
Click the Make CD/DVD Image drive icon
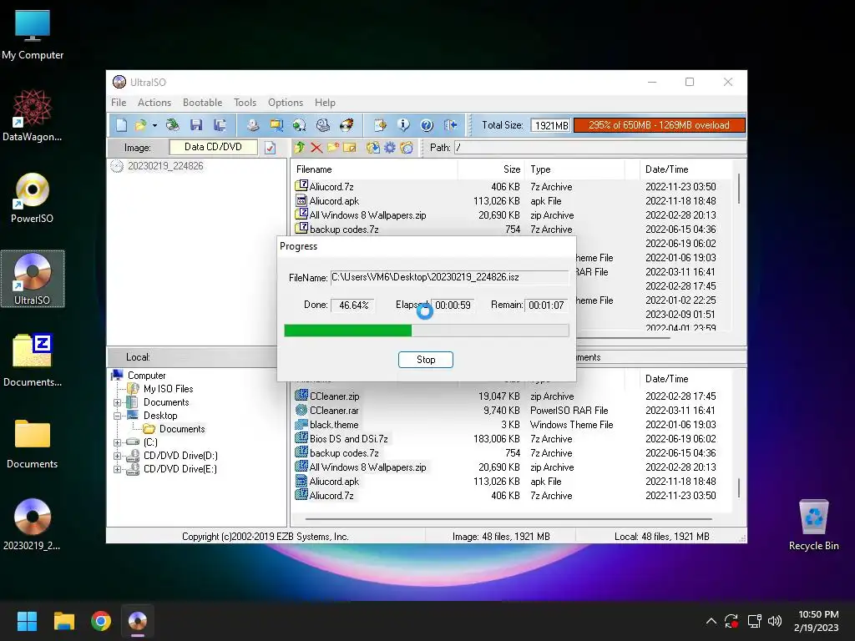[x=252, y=125]
